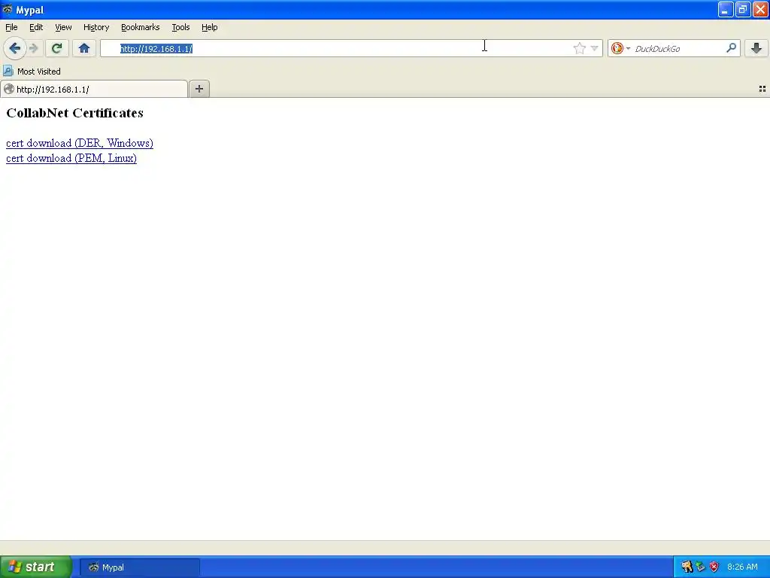Image resolution: width=770 pixels, height=578 pixels.
Task: Close the Mypal window
Action: tap(760, 9)
